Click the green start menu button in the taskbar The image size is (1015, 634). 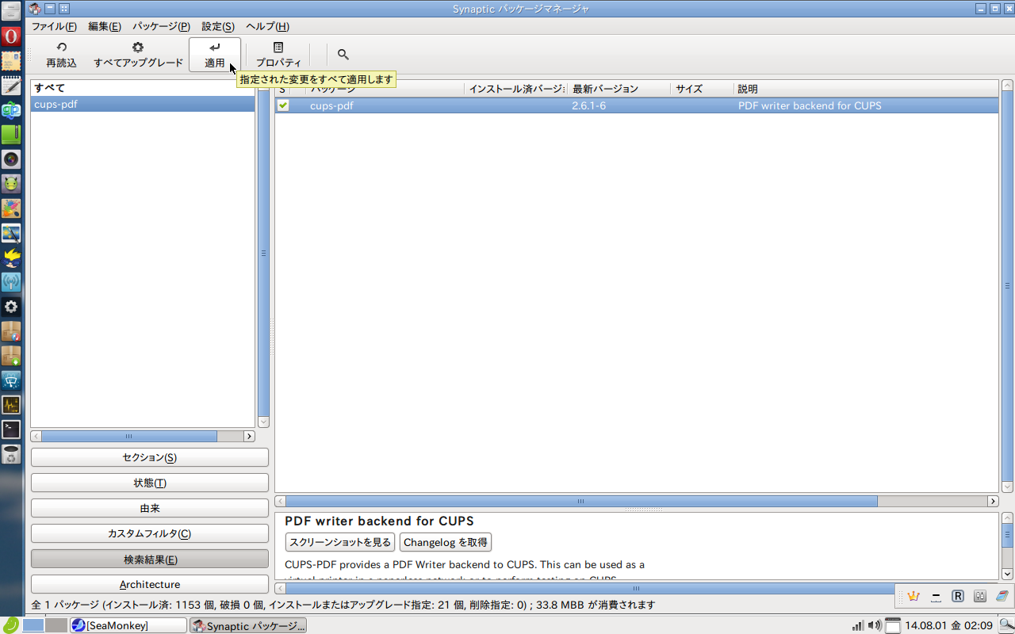[x=10, y=624]
